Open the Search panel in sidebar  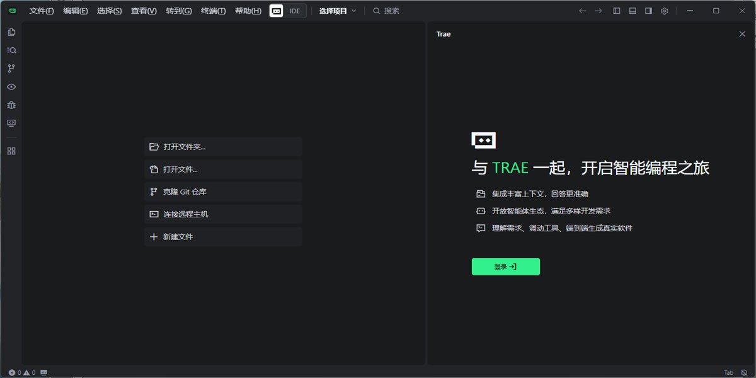11,50
